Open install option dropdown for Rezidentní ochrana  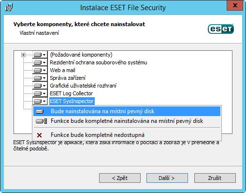pos(40,62)
